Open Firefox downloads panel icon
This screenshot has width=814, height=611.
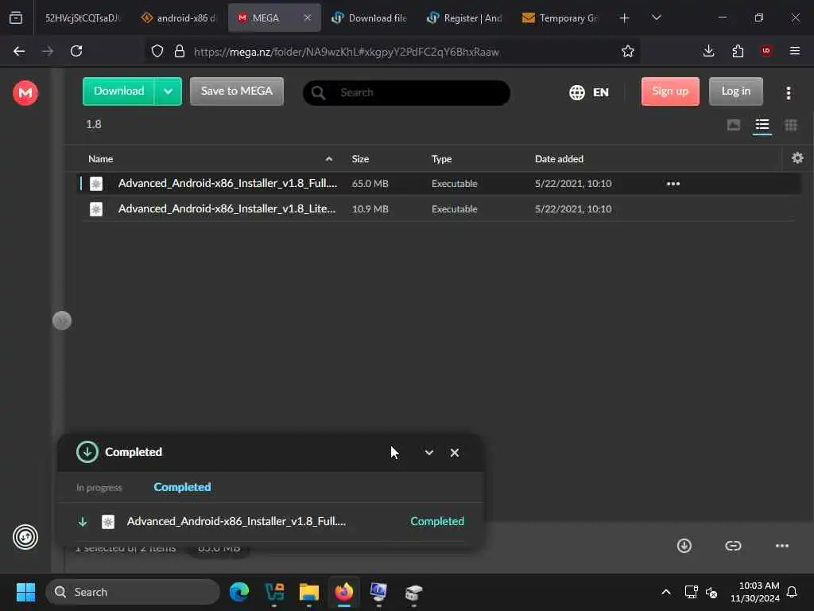point(708,51)
